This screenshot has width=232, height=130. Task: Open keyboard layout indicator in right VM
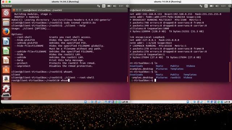point(206,6)
